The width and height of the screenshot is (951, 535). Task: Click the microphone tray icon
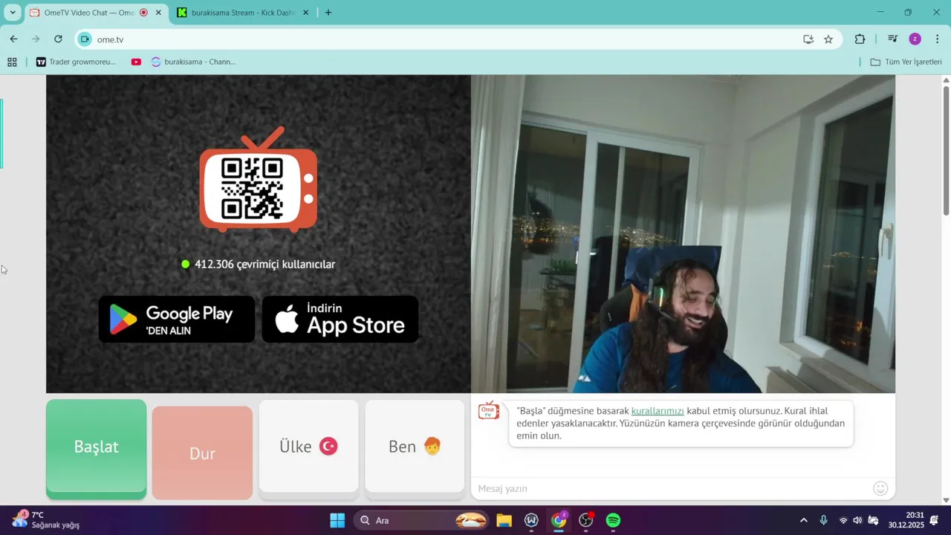[823, 520]
